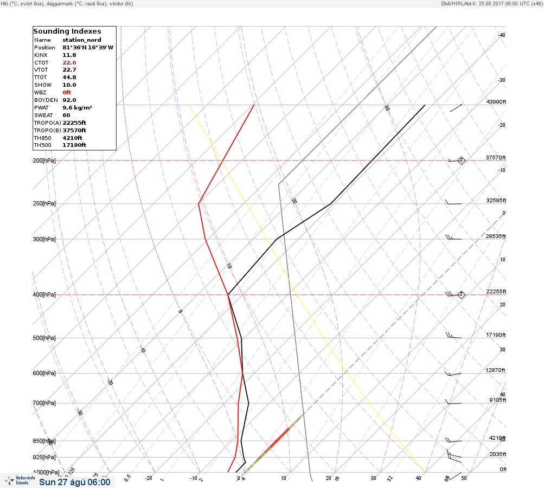The width and height of the screenshot is (544, 488).
Task: Click the TROPO(B) value 37570ft
Action: (75, 131)
